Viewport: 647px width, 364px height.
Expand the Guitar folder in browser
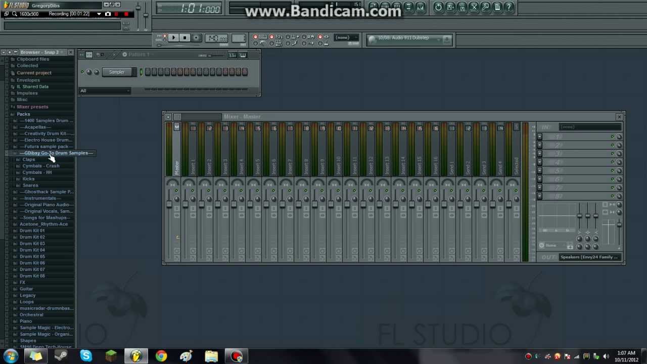click(26, 289)
